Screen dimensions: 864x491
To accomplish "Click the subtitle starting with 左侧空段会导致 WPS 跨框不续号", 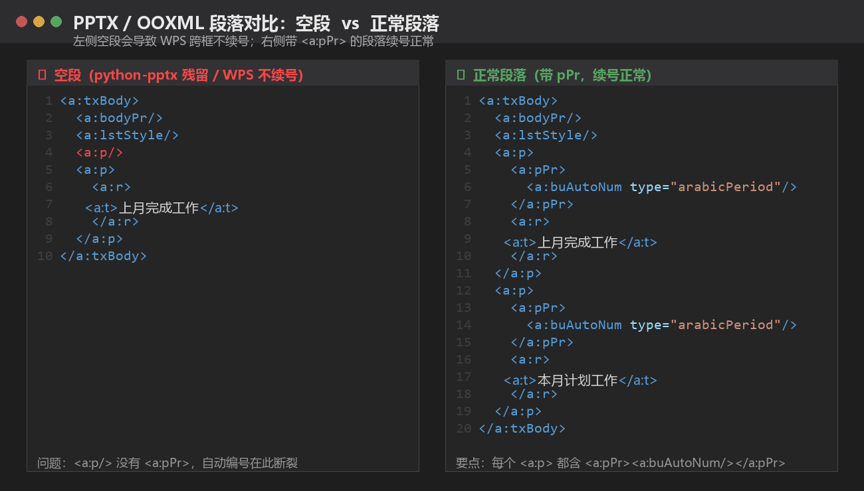I will coord(253,42).
